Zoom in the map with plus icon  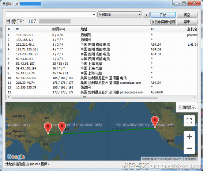click(189, 137)
